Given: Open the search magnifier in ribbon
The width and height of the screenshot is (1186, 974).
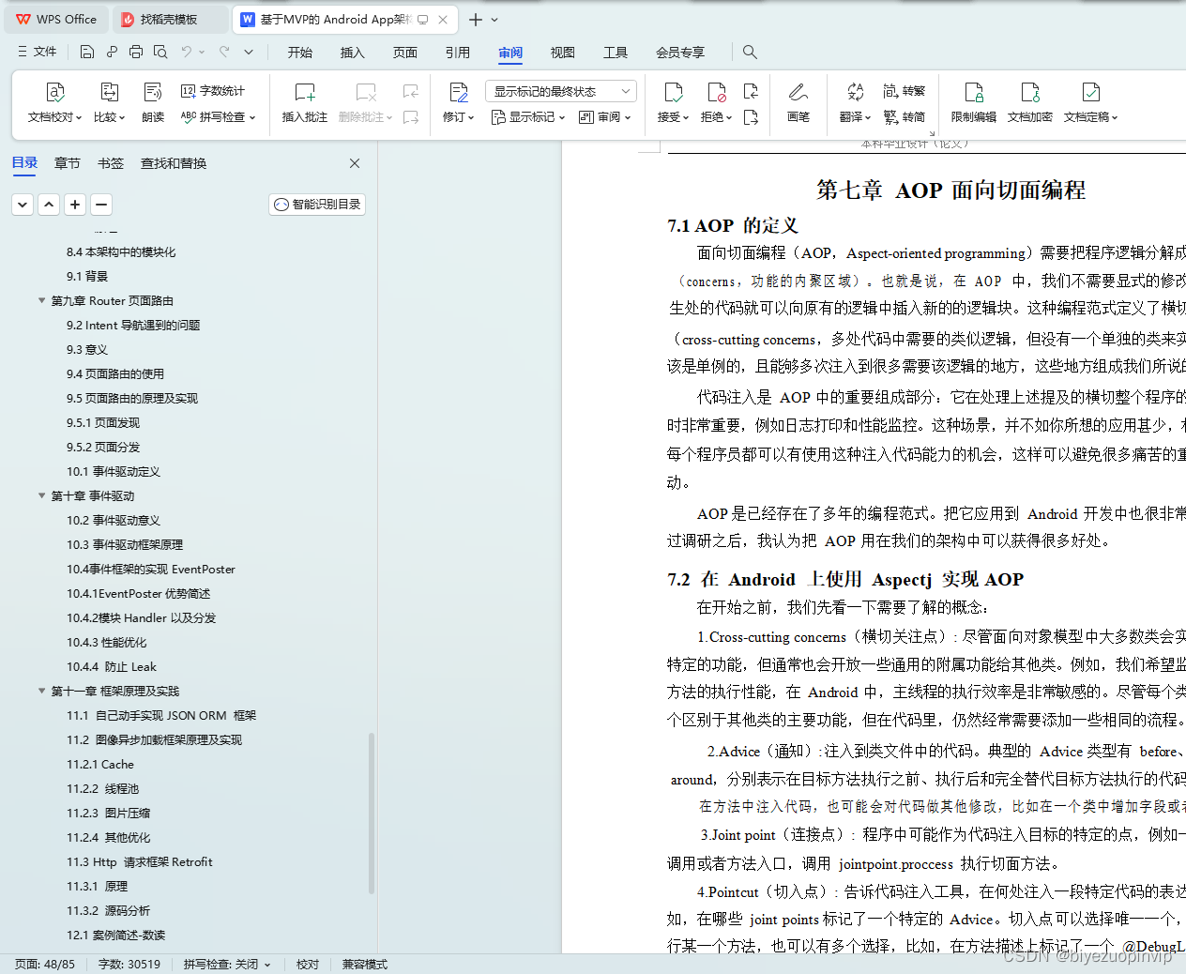Looking at the screenshot, I should (x=750, y=52).
